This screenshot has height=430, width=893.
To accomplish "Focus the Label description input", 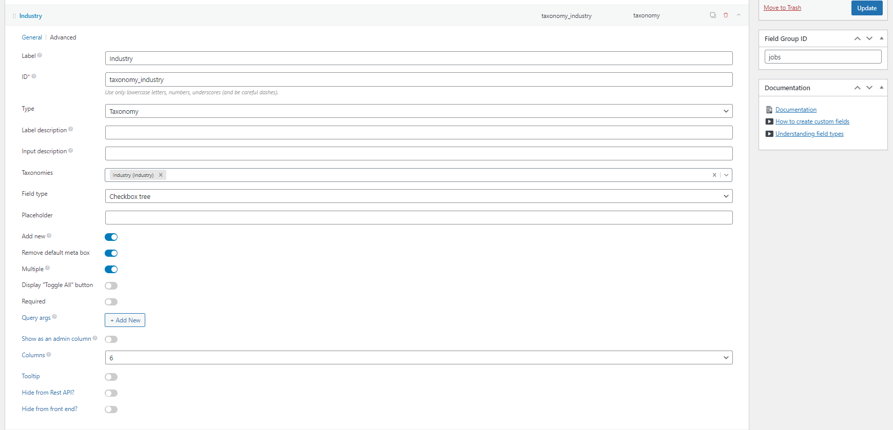I will click(x=419, y=133).
